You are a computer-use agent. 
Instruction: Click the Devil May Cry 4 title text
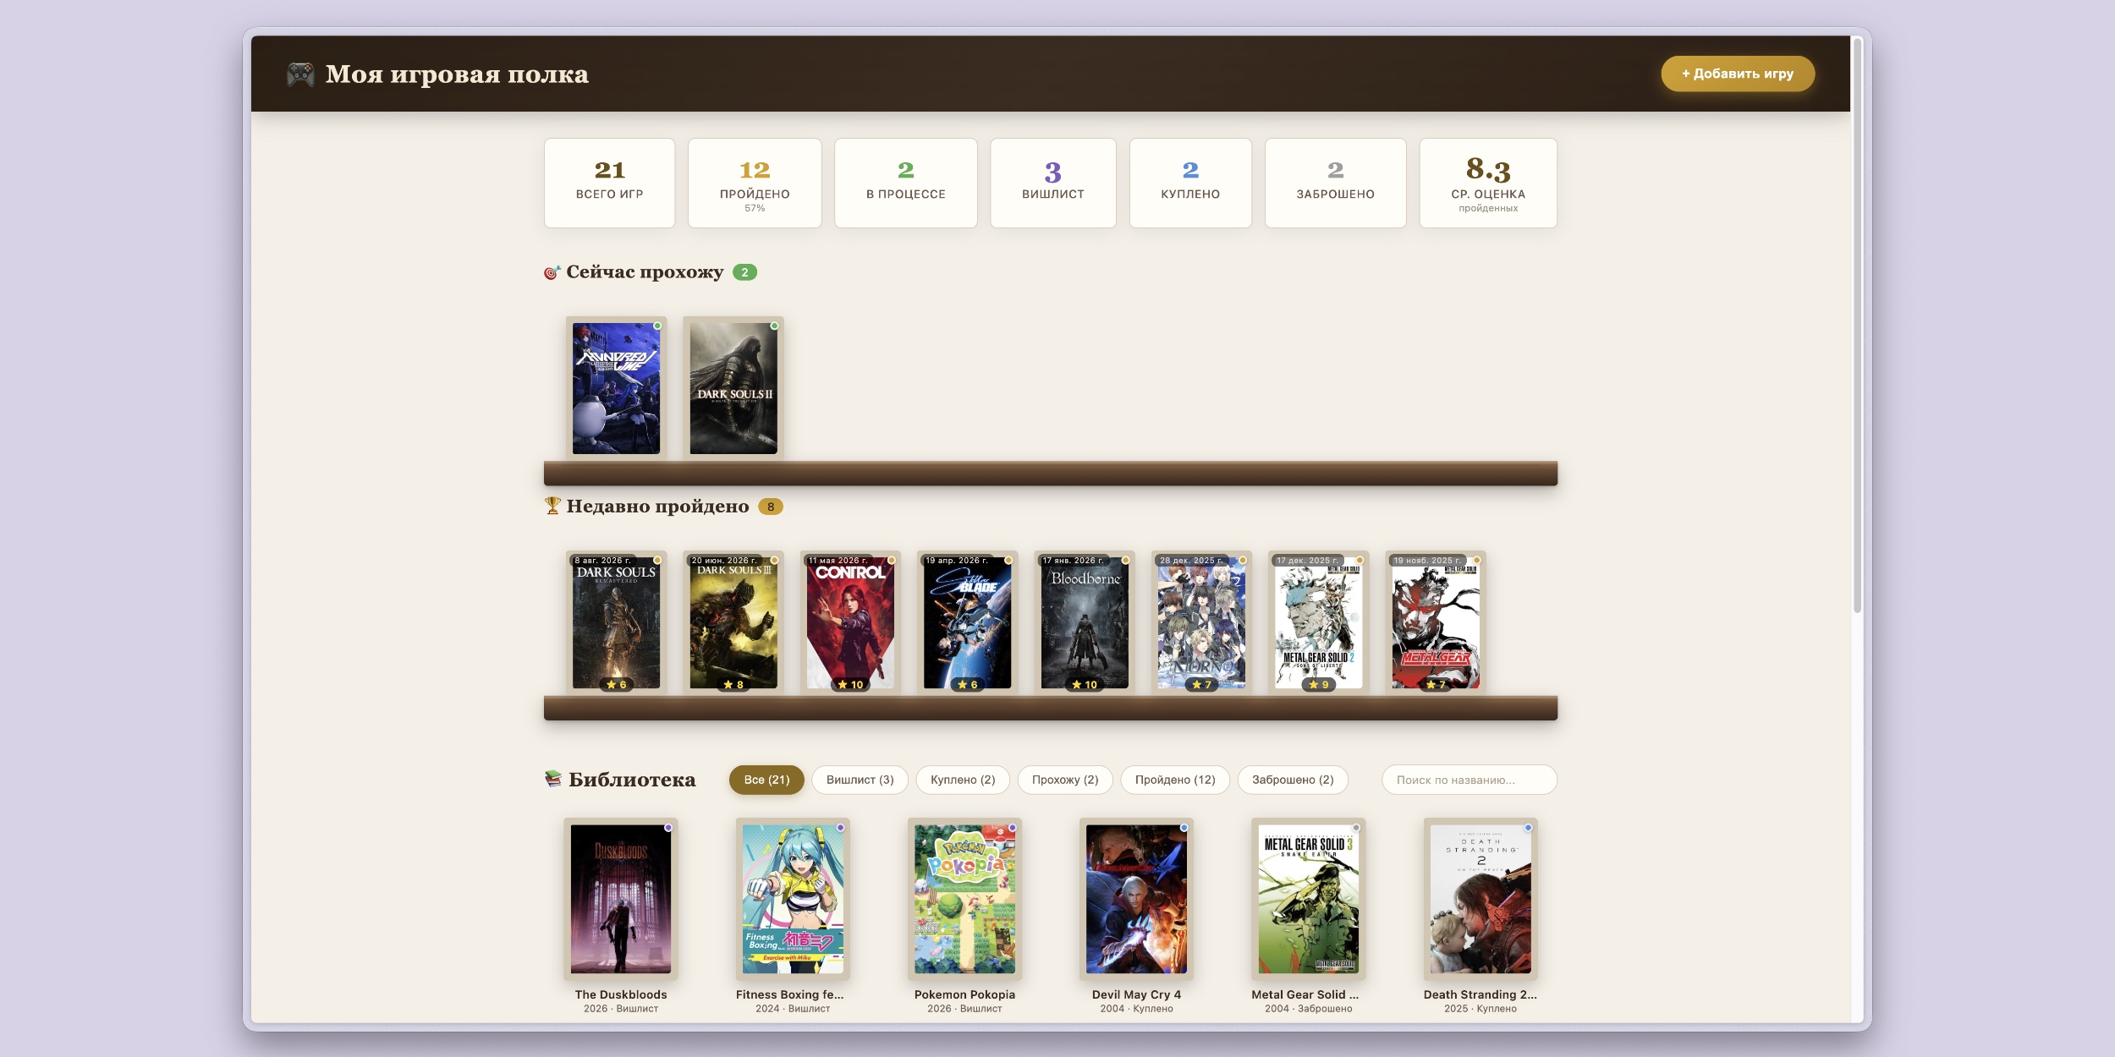[x=1136, y=994]
